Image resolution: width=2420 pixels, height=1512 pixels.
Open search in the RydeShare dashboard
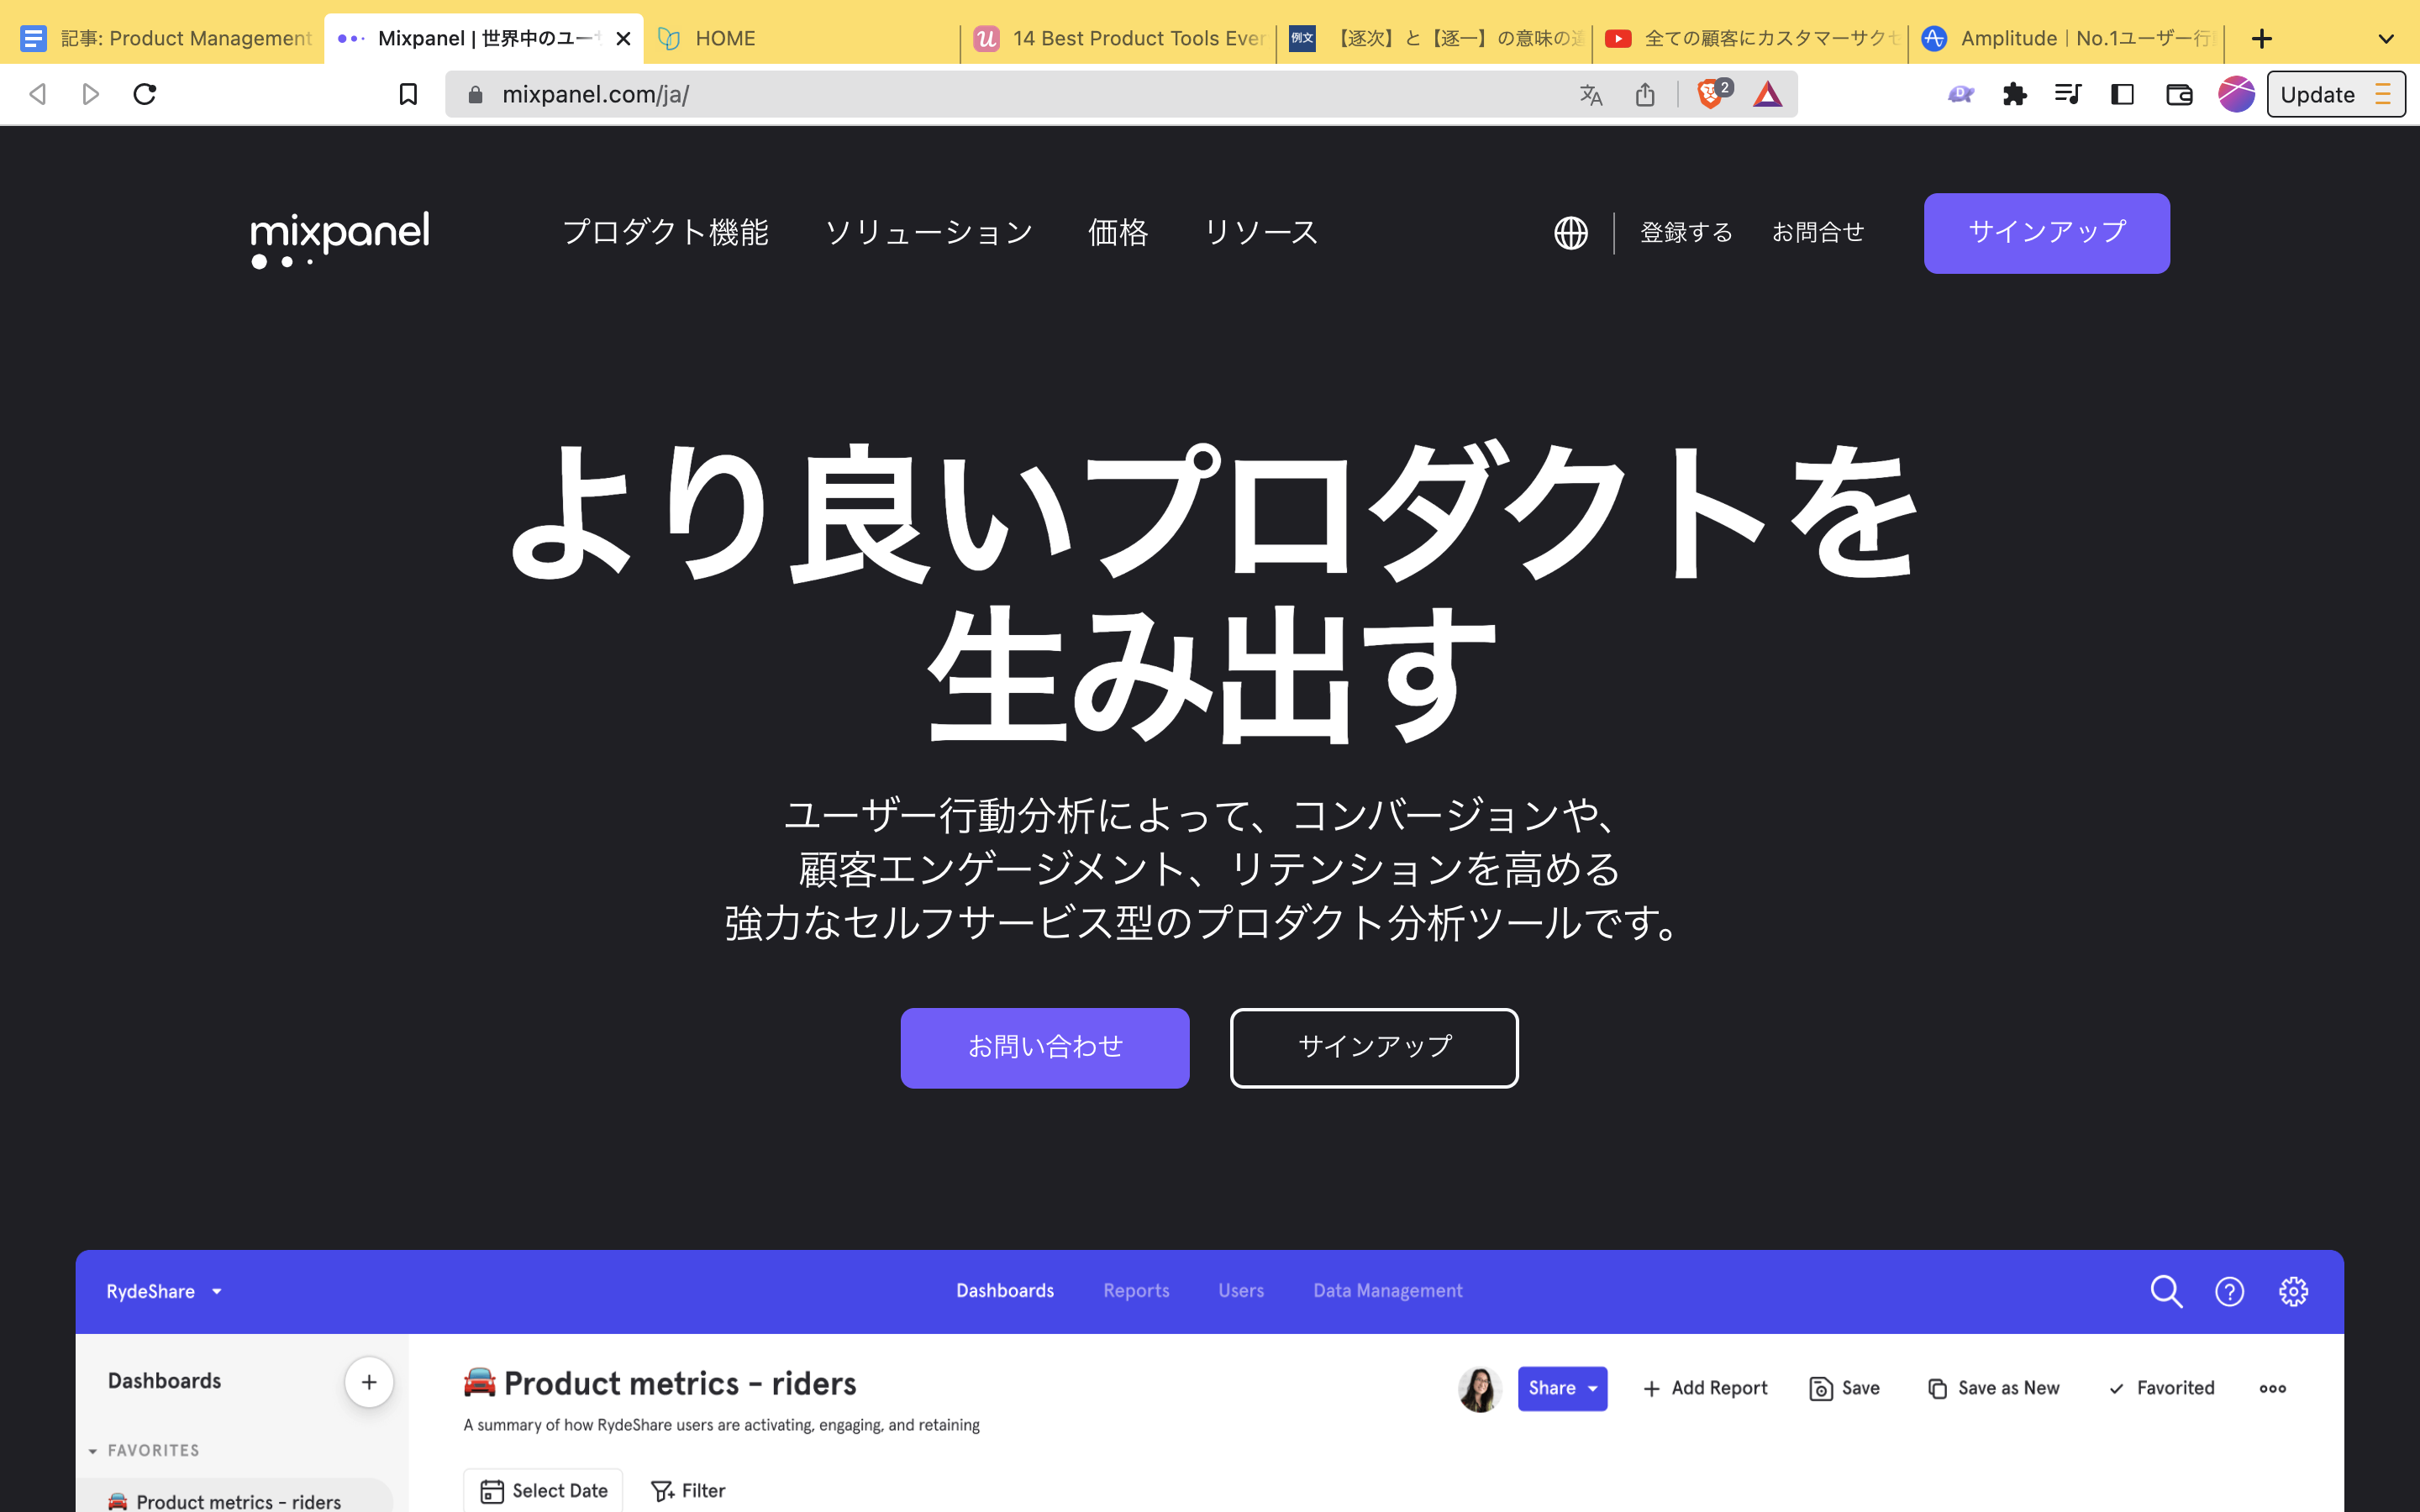[x=2165, y=1291]
